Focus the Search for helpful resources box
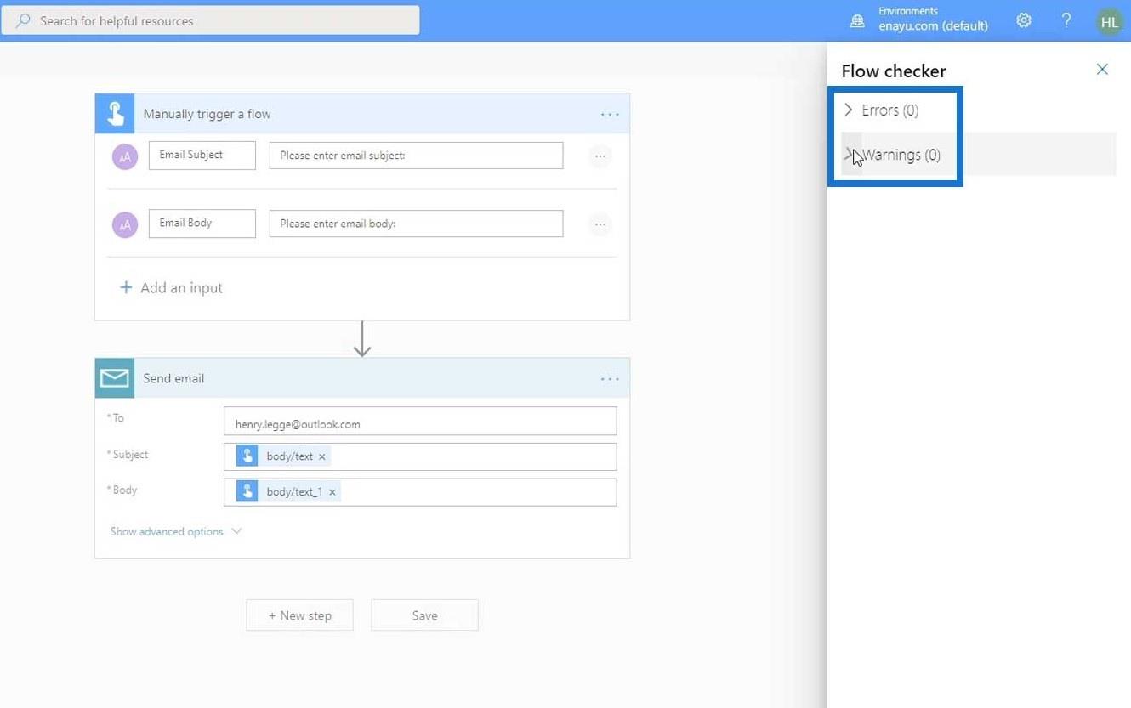The width and height of the screenshot is (1131, 708). [x=210, y=20]
